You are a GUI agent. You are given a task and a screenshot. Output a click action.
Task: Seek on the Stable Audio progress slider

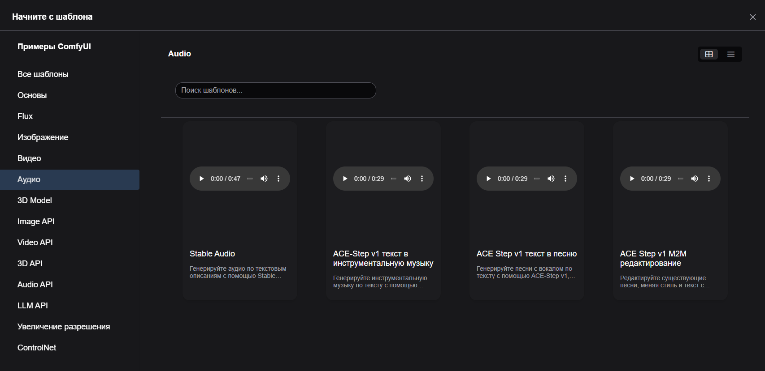click(250, 179)
